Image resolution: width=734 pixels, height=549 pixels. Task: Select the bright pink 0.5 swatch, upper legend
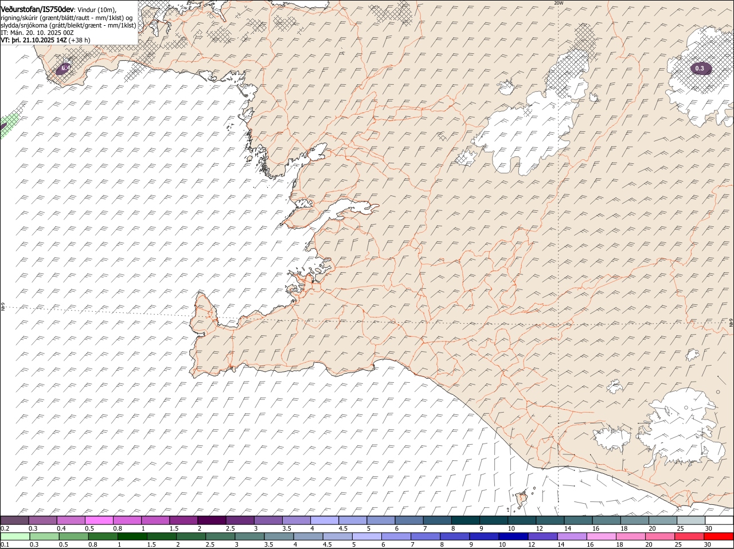99,520
